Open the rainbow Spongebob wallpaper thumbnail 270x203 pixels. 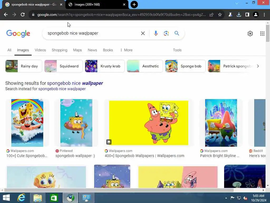[x=27, y=123]
